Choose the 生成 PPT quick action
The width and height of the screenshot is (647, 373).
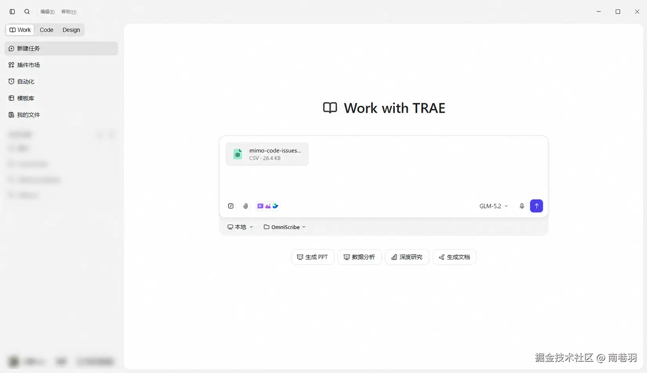click(x=313, y=257)
